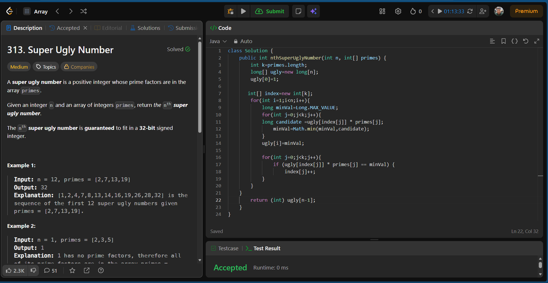Open the AI sparkle assistant
548x283 pixels.
click(x=313, y=11)
